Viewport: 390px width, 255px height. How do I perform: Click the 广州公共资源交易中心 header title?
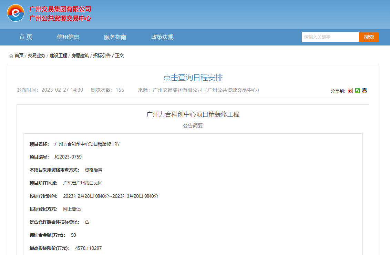coord(60,18)
